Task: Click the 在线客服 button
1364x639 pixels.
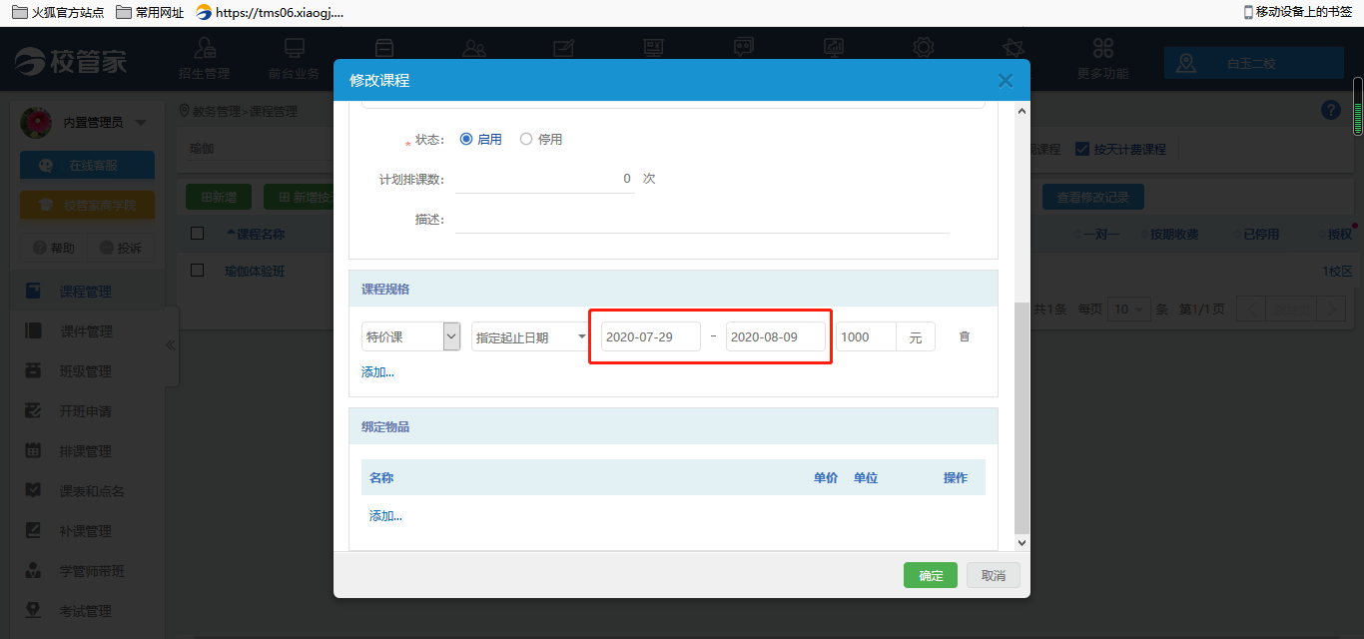Action: [87, 166]
